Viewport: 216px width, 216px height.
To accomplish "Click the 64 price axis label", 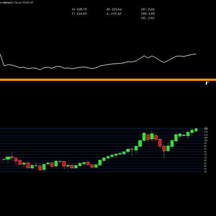I will pos(206,163).
